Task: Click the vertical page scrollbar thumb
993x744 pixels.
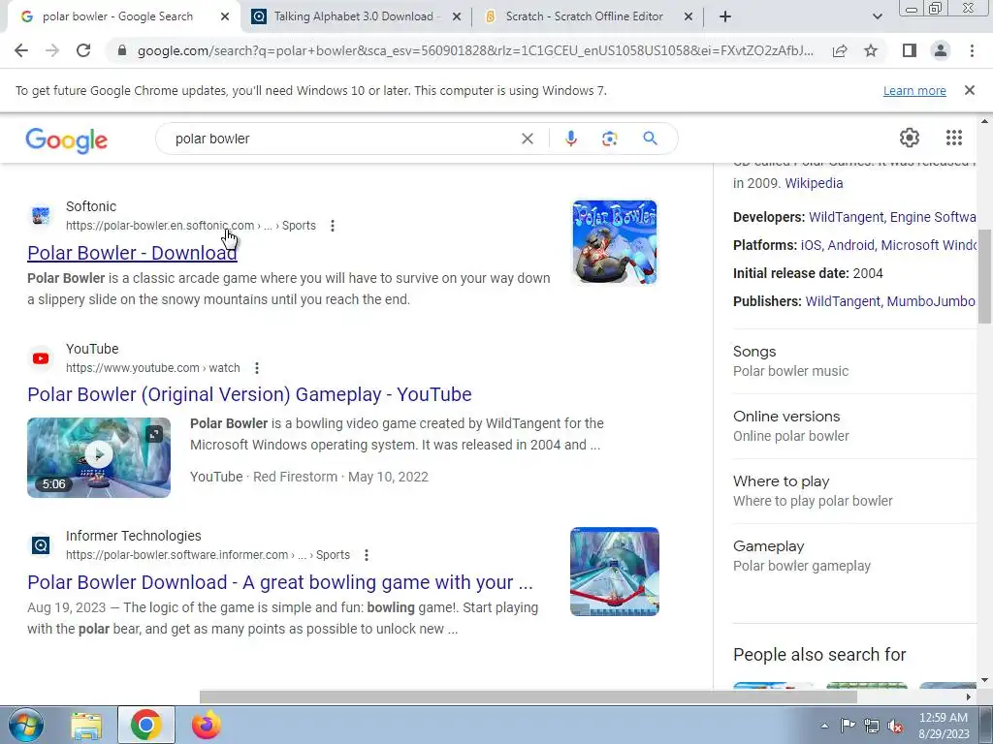Action: 984,277
